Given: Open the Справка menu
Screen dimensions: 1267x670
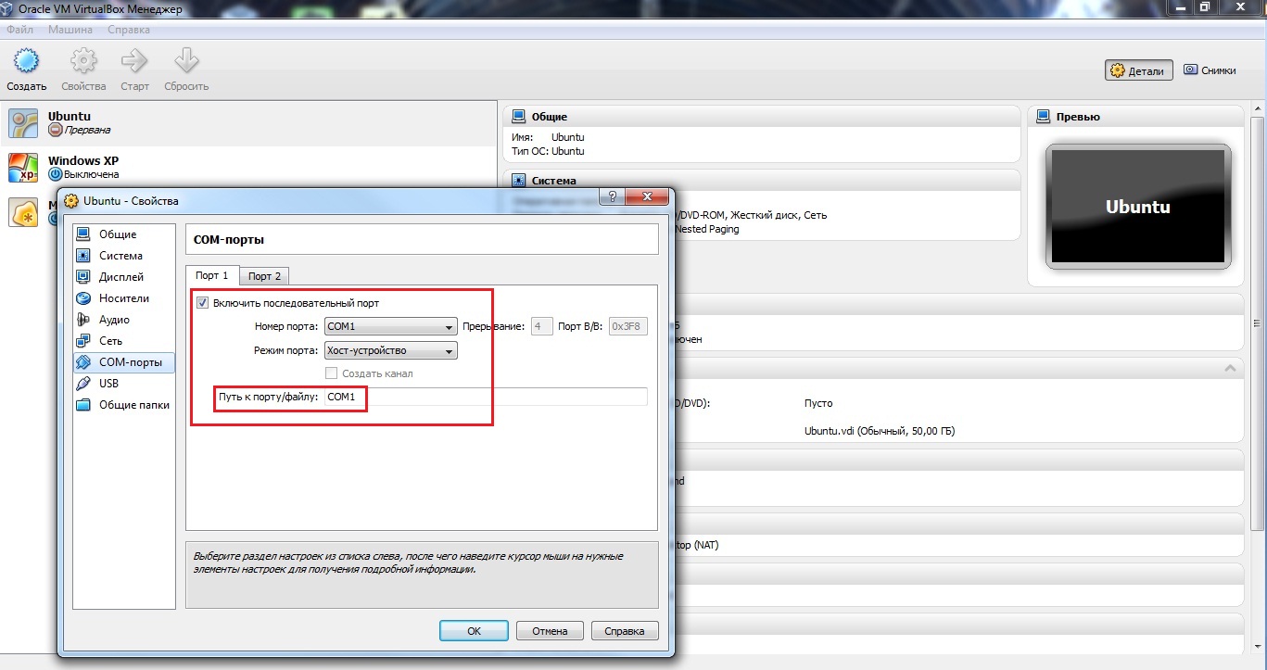Looking at the screenshot, I should click(129, 30).
